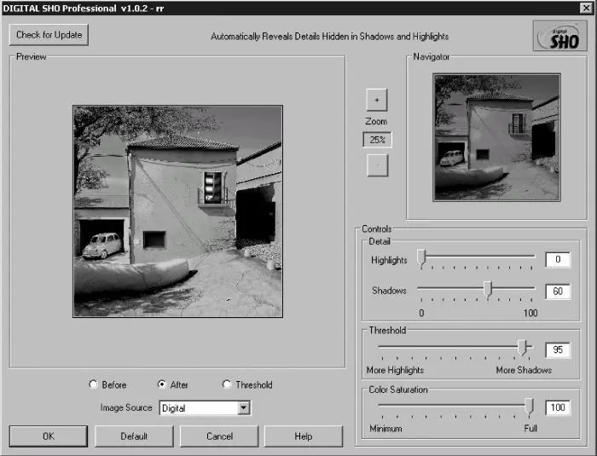Viewport: 597px width, 456px height.
Task: Click the OK button
Action: pos(49,436)
